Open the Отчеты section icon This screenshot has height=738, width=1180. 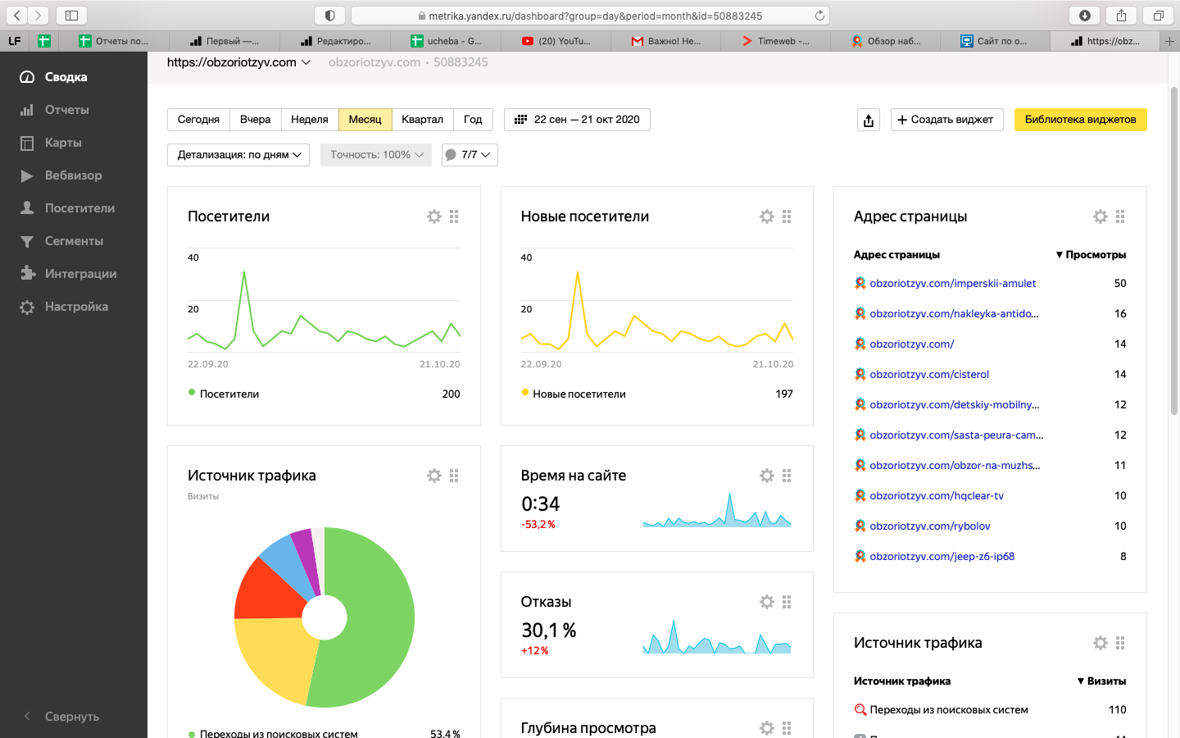click(27, 110)
